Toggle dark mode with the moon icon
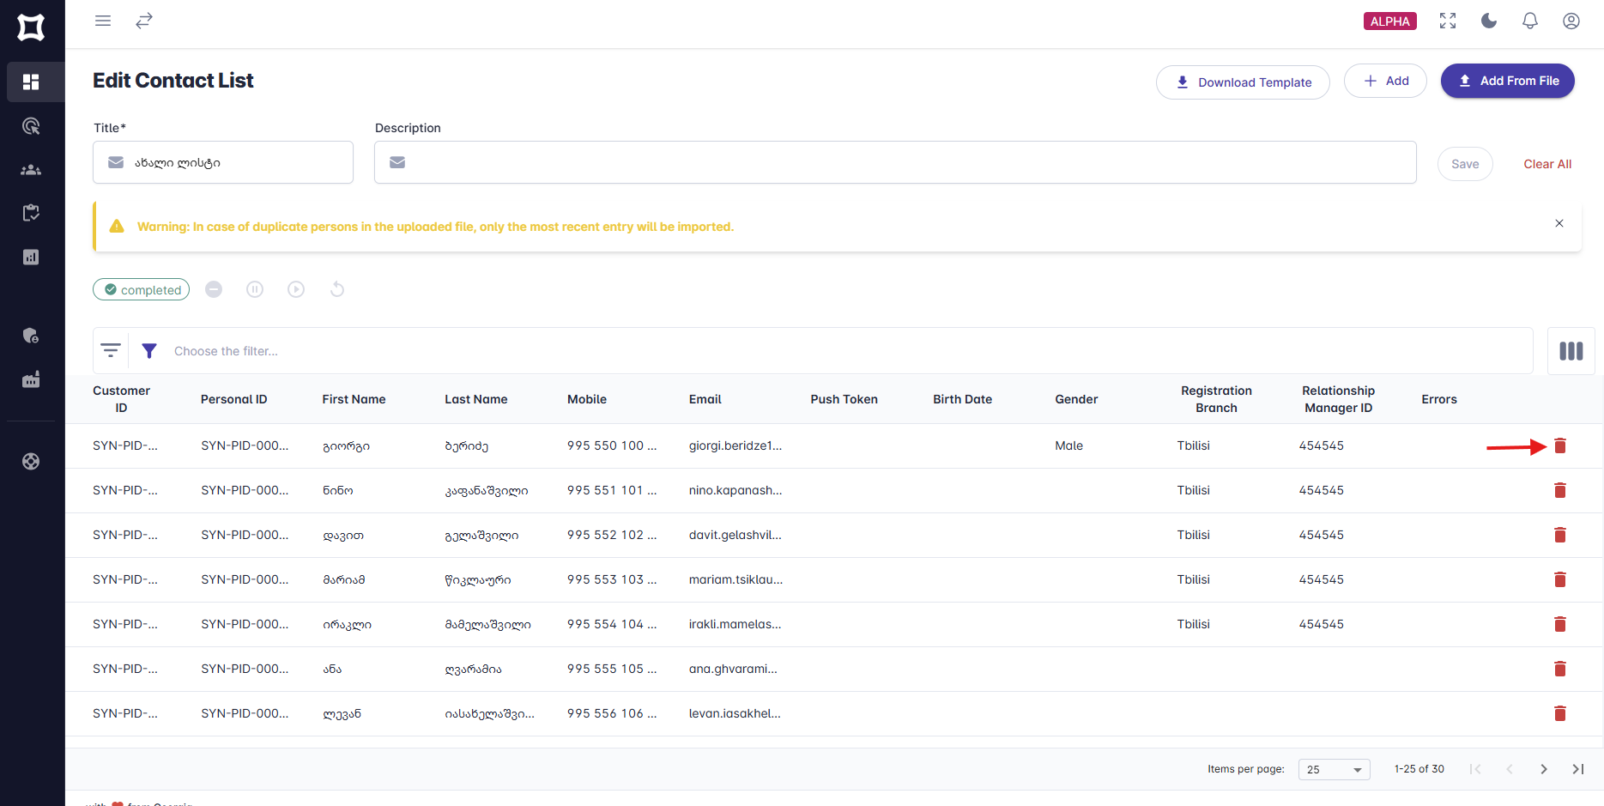The image size is (1604, 806). pyautogui.click(x=1489, y=21)
